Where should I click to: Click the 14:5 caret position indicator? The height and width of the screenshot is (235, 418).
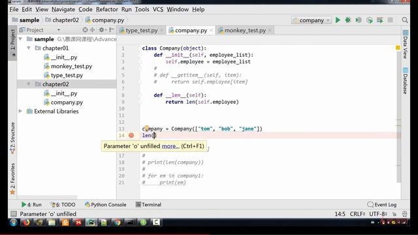click(x=340, y=214)
